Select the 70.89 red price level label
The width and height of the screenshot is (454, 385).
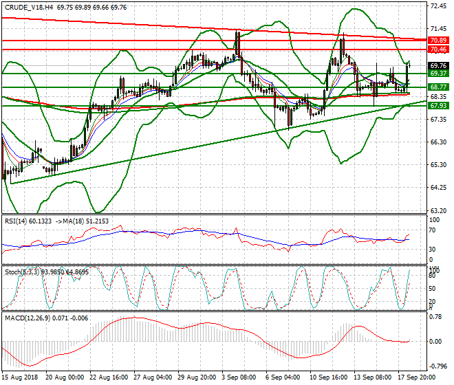[x=438, y=41]
